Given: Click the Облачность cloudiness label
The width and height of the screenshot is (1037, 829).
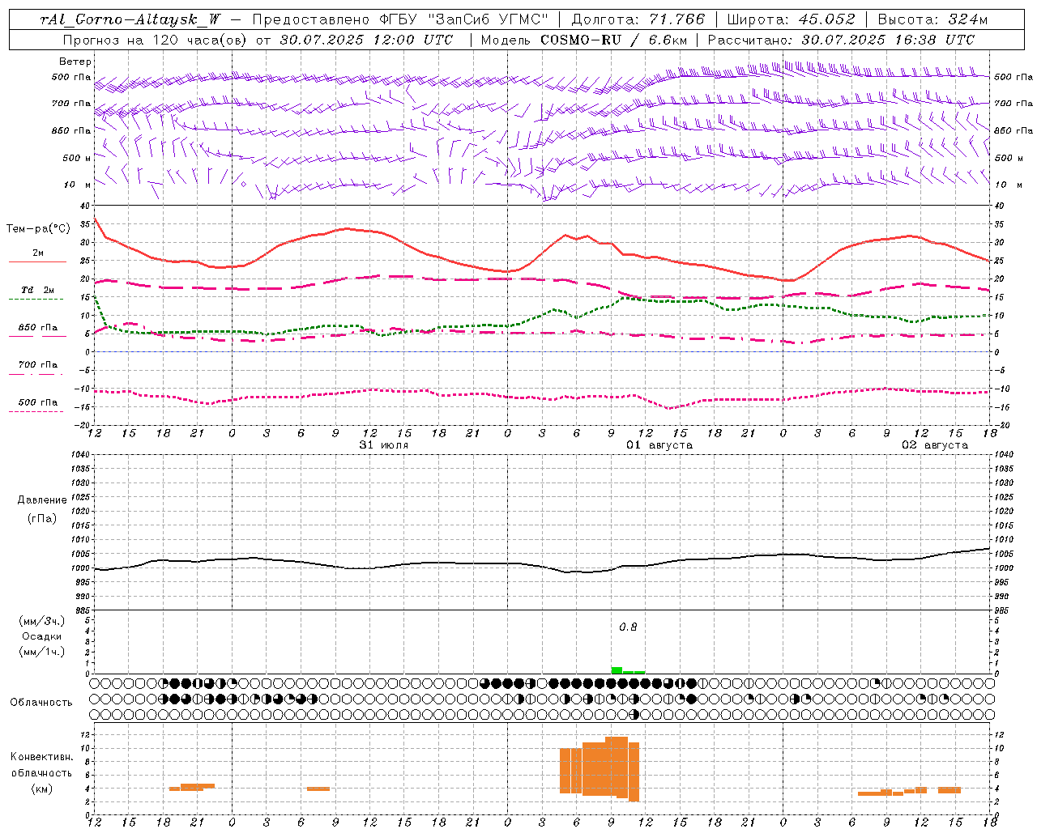Looking at the screenshot, I should point(41,703).
